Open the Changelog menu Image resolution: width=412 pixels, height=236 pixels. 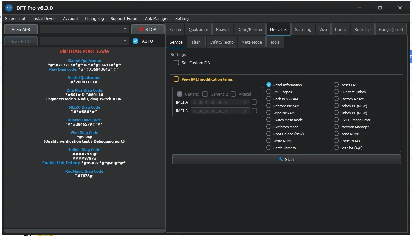(x=94, y=18)
